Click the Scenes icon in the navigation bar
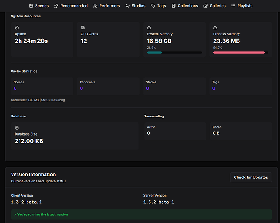 pyautogui.click(x=31, y=6)
